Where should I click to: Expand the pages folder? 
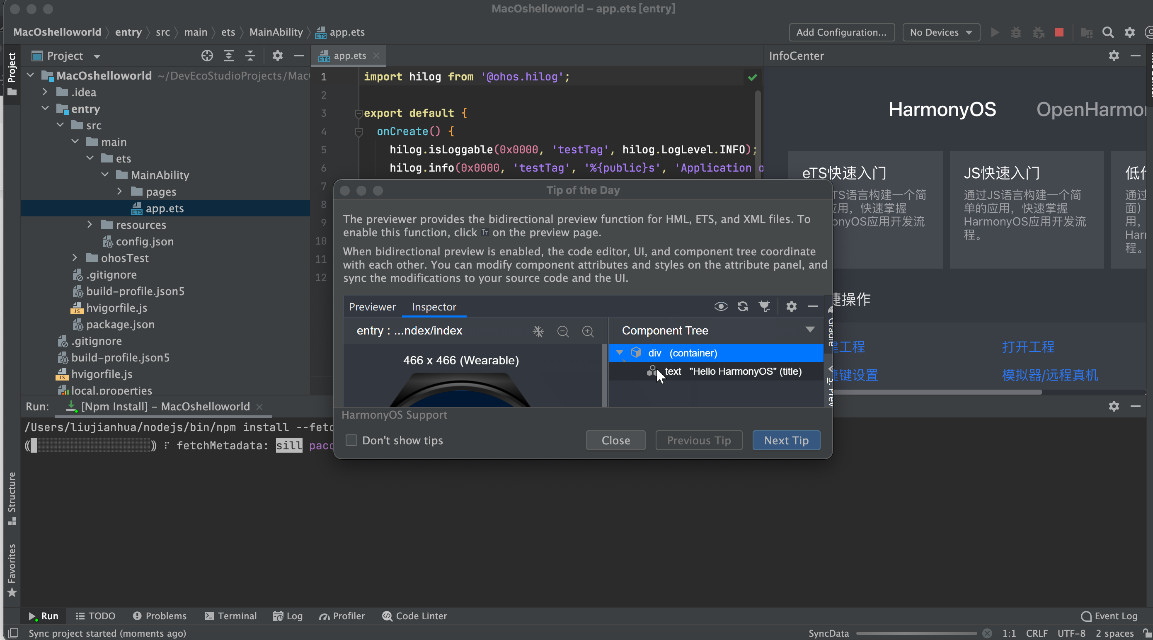point(119,191)
